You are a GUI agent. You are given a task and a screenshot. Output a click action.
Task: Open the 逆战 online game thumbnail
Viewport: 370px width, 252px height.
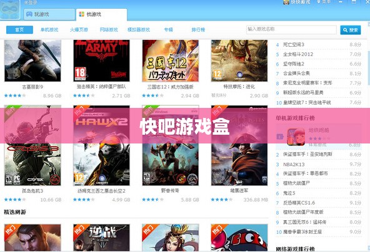[101, 238]
